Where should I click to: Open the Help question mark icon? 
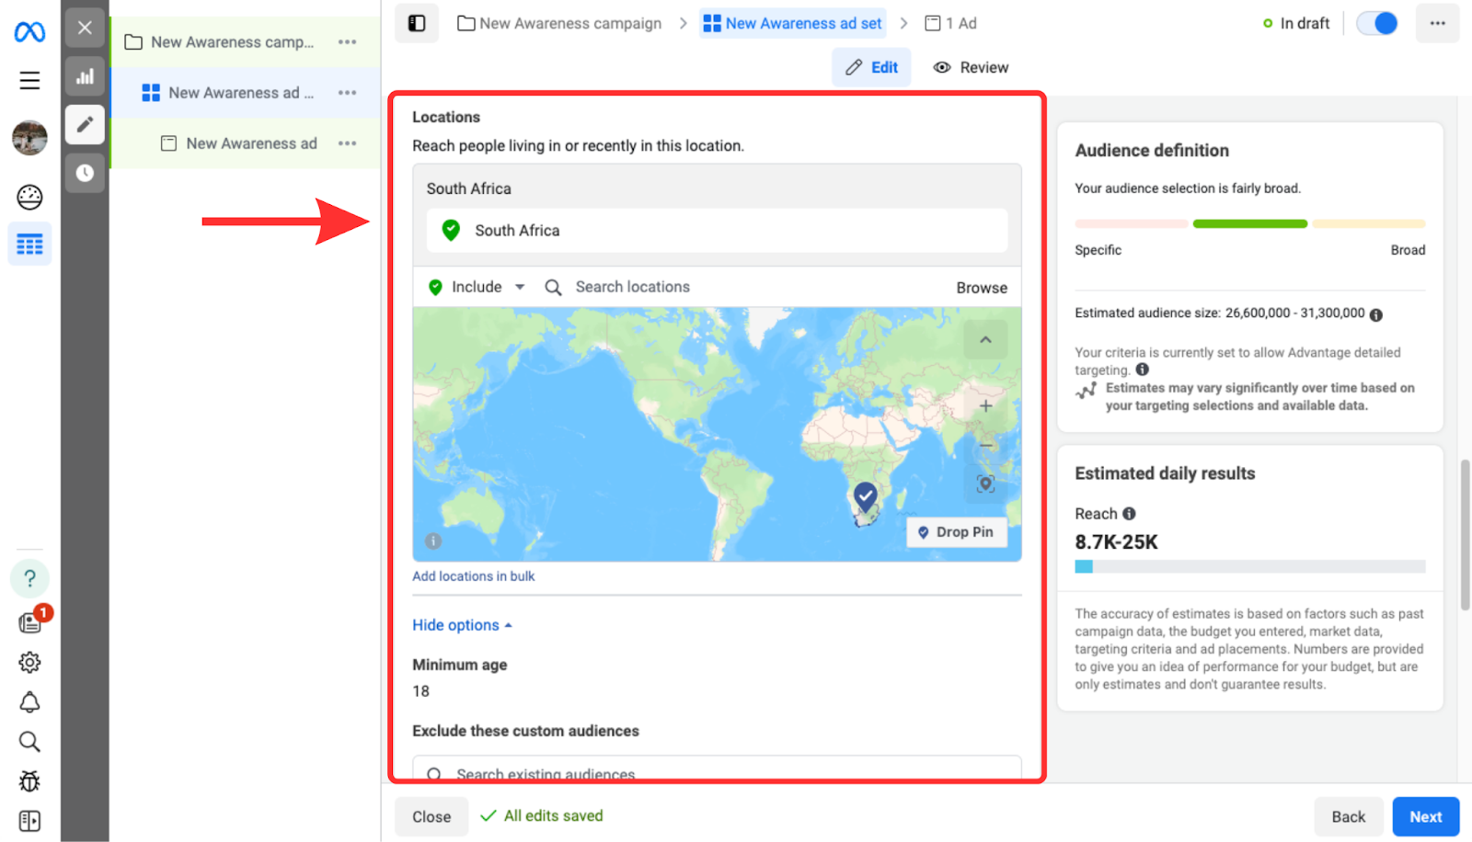coord(29,578)
